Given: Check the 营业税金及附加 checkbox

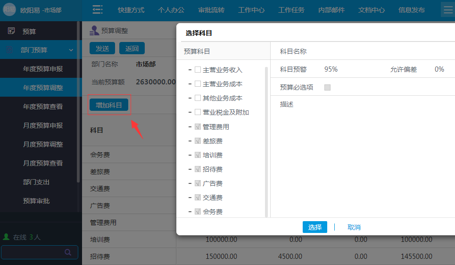Looking at the screenshot, I should [x=198, y=112].
